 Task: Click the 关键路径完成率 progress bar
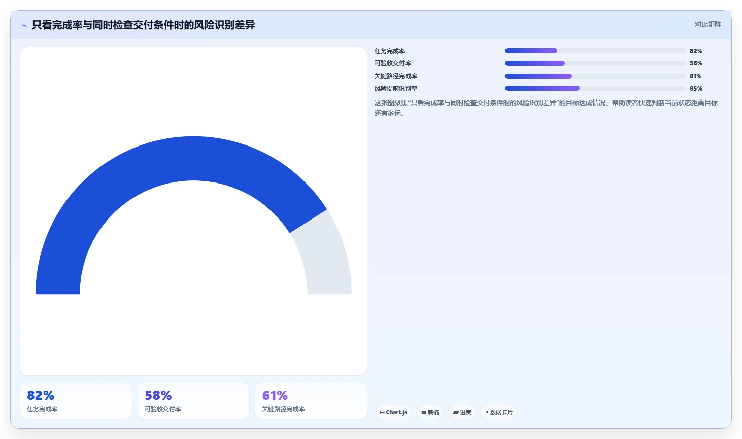tap(595, 76)
